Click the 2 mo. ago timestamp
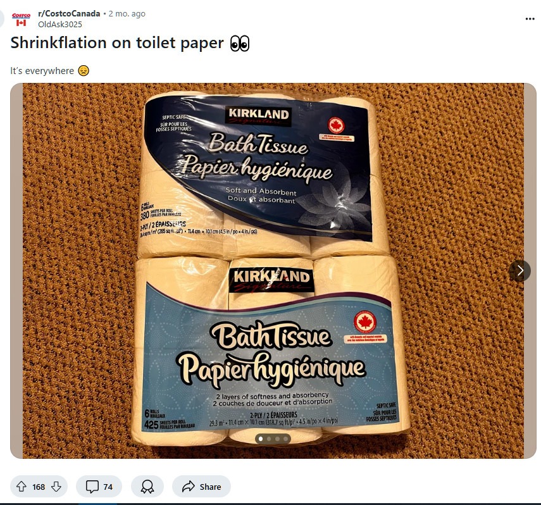Screen dimensions: 541x505 click(127, 14)
